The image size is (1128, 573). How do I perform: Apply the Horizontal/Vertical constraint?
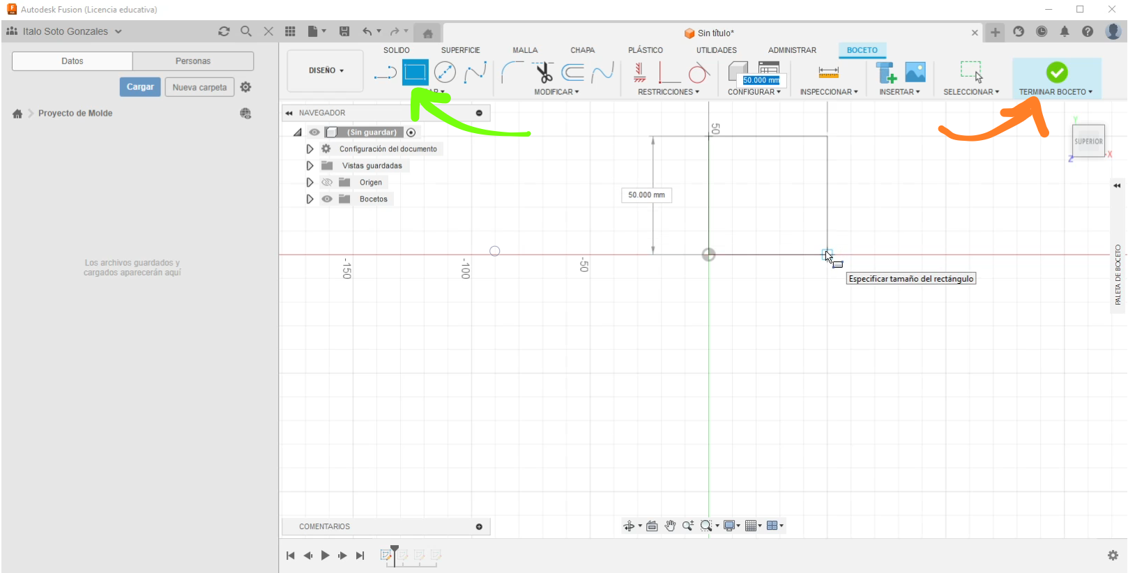click(639, 72)
